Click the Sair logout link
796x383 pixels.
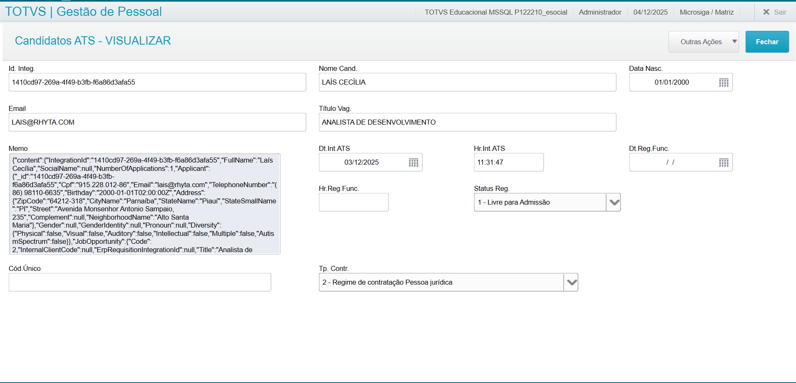[780, 12]
